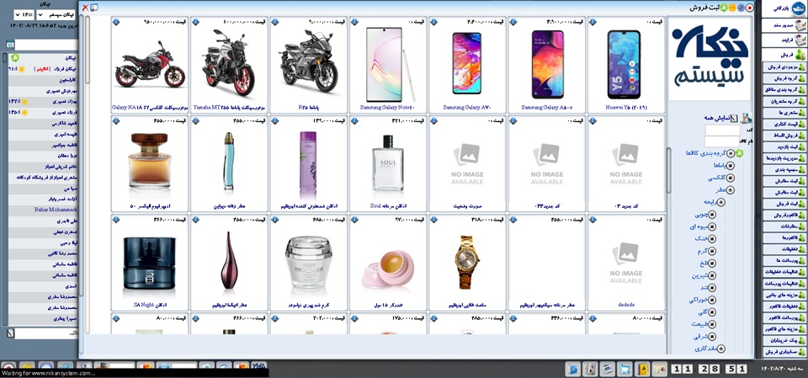
Task: Click the نام کالا product name field
Action: pos(722,141)
